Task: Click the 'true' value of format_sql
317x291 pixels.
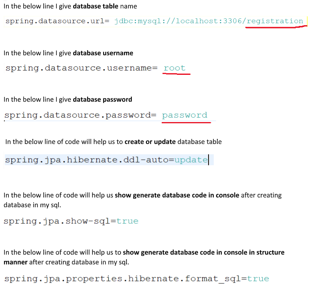Action: point(258,279)
